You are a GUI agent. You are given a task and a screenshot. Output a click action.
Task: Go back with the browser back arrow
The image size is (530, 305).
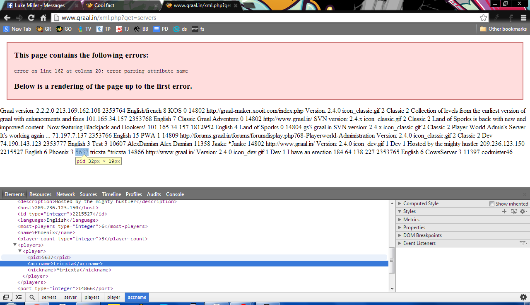(7, 18)
